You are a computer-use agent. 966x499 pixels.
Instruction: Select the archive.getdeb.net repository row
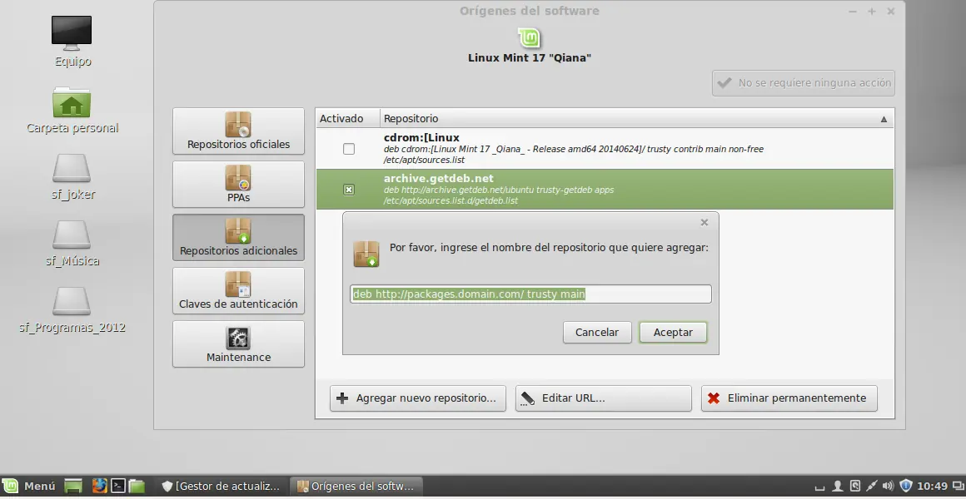point(605,190)
